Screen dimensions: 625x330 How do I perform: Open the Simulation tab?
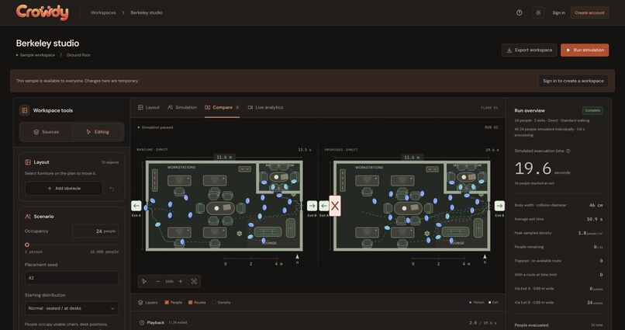[182, 107]
